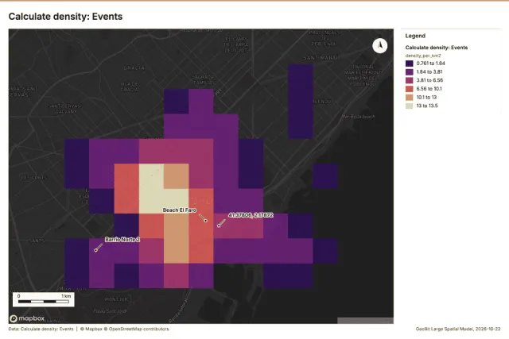Click the OpenStreetMap contributors attribution
This screenshot has height=339, width=509.
point(136,329)
